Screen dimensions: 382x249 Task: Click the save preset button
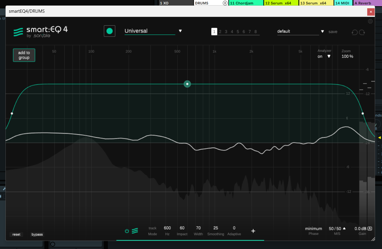[333, 32]
